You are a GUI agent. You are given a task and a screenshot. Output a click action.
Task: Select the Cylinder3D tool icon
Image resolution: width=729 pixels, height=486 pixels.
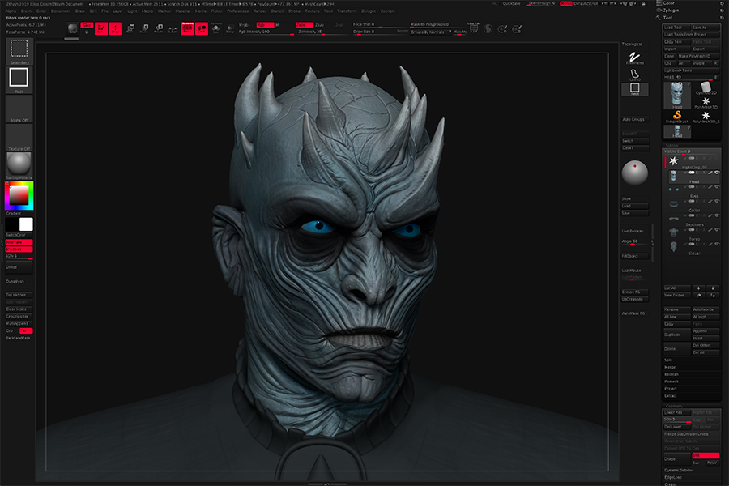(x=706, y=88)
